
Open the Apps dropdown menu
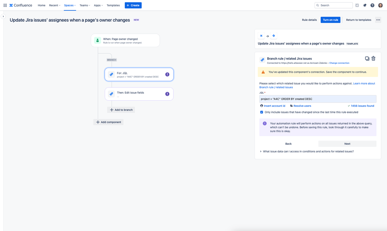click(98, 5)
